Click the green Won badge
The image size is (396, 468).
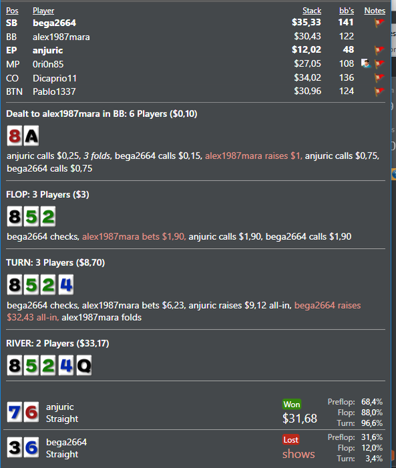click(x=292, y=404)
